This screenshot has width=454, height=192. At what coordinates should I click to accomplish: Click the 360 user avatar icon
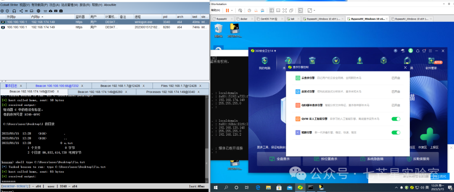point(410,51)
